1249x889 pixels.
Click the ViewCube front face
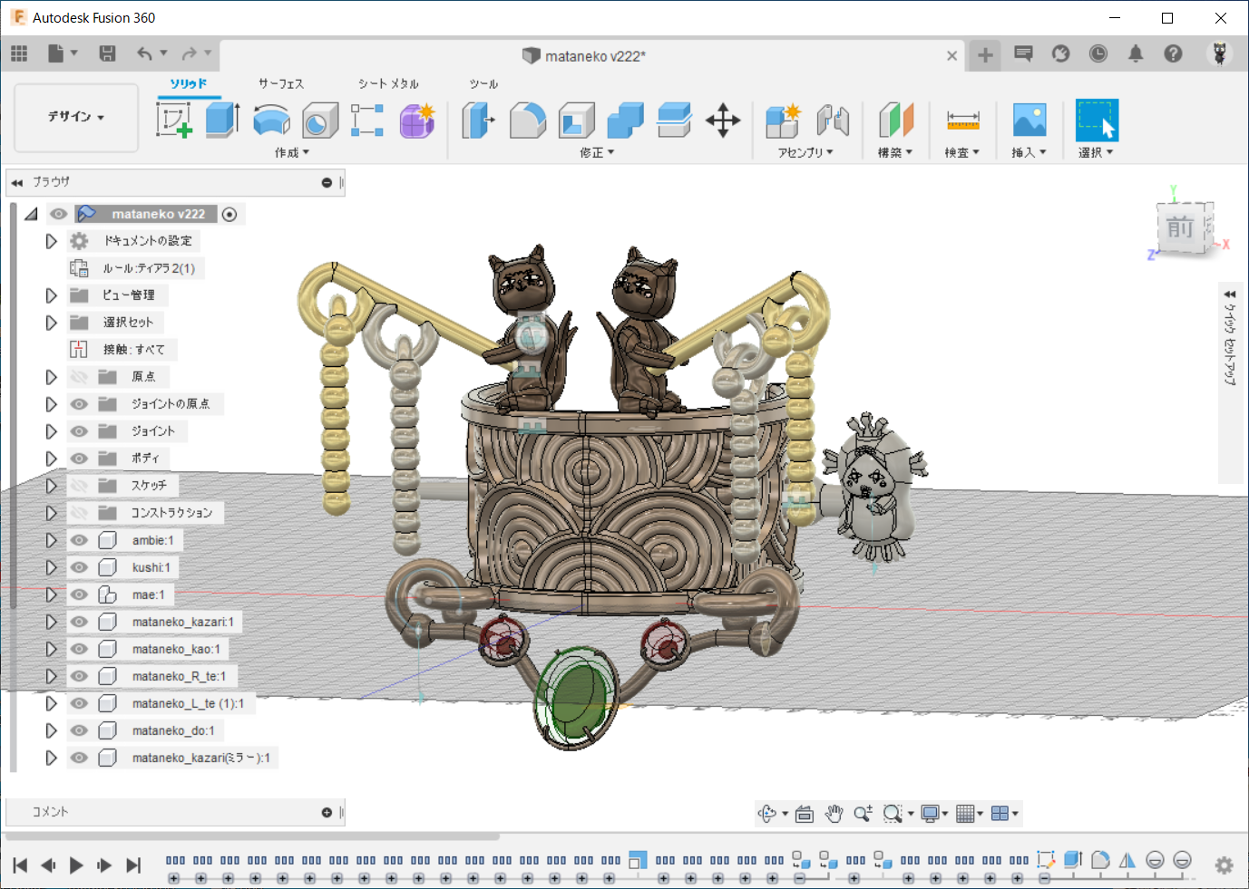[x=1180, y=227]
